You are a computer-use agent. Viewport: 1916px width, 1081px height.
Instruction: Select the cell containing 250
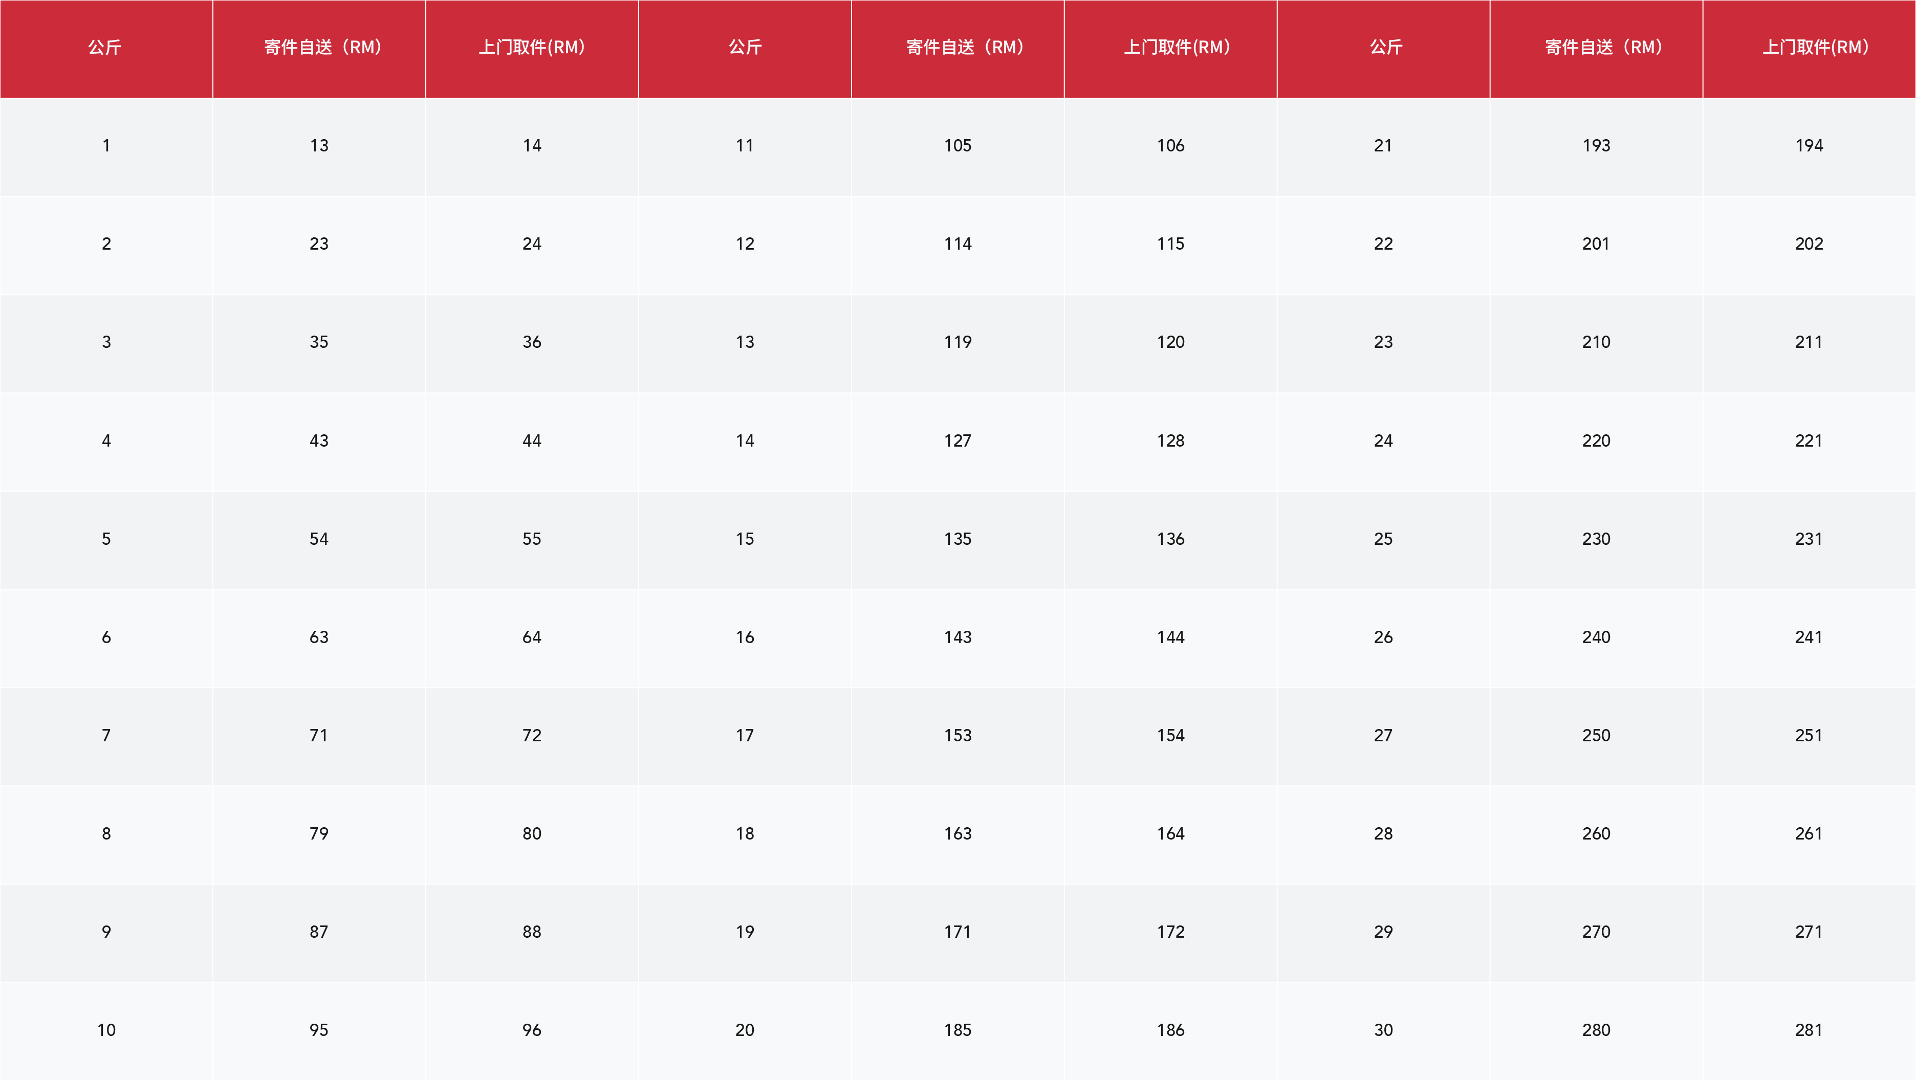tap(1596, 735)
